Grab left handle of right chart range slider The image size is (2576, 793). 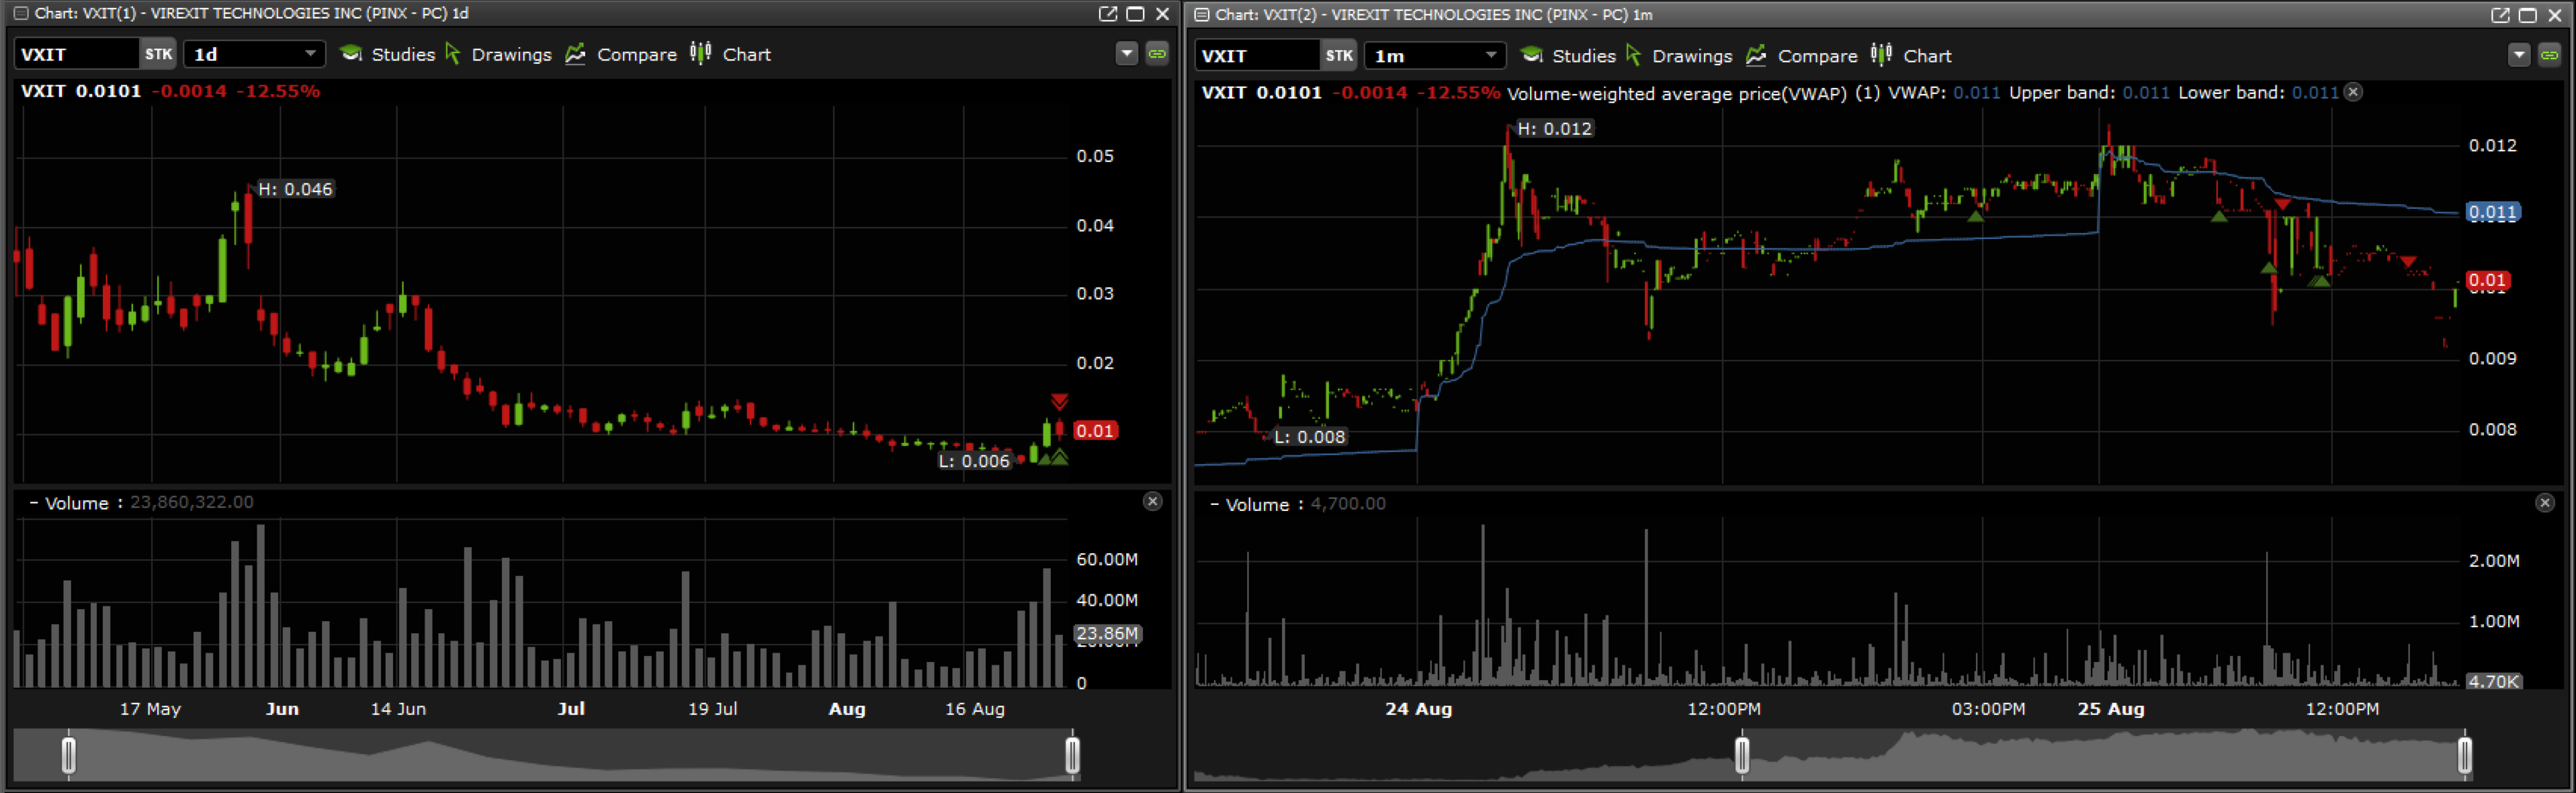tap(1741, 755)
